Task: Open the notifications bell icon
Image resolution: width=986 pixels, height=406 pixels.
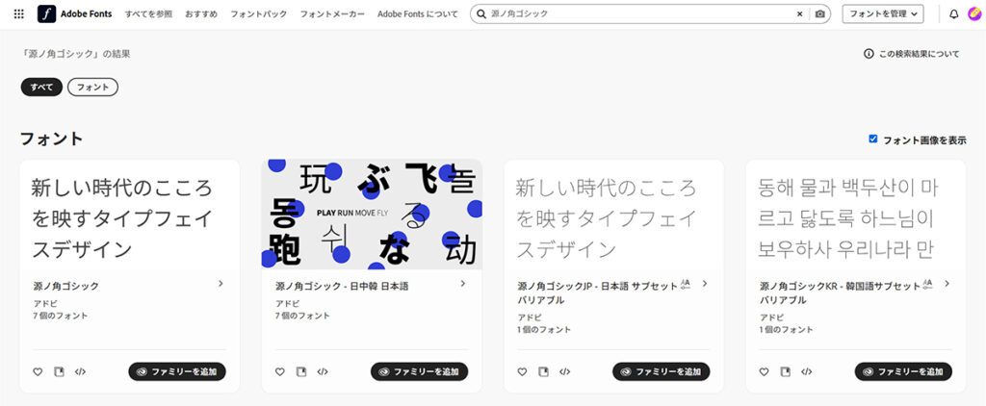Action: pos(954,13)
